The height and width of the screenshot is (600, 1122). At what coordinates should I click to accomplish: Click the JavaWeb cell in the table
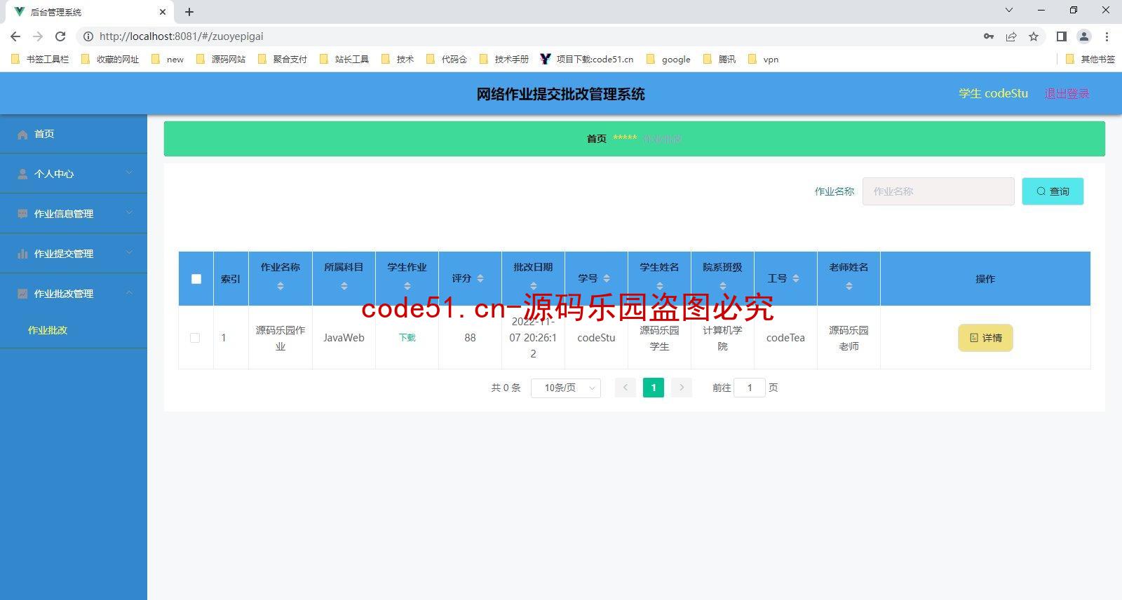point(344,338)
